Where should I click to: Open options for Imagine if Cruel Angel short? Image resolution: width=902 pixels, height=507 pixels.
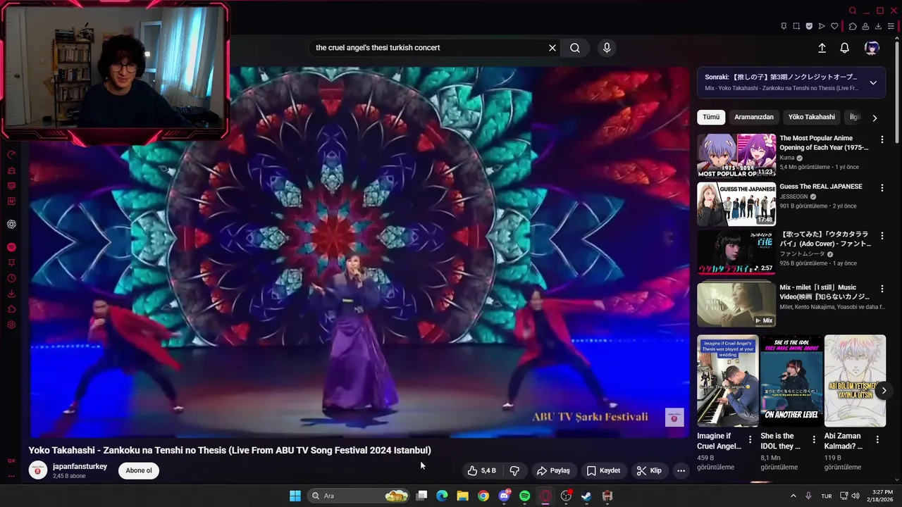750,439
